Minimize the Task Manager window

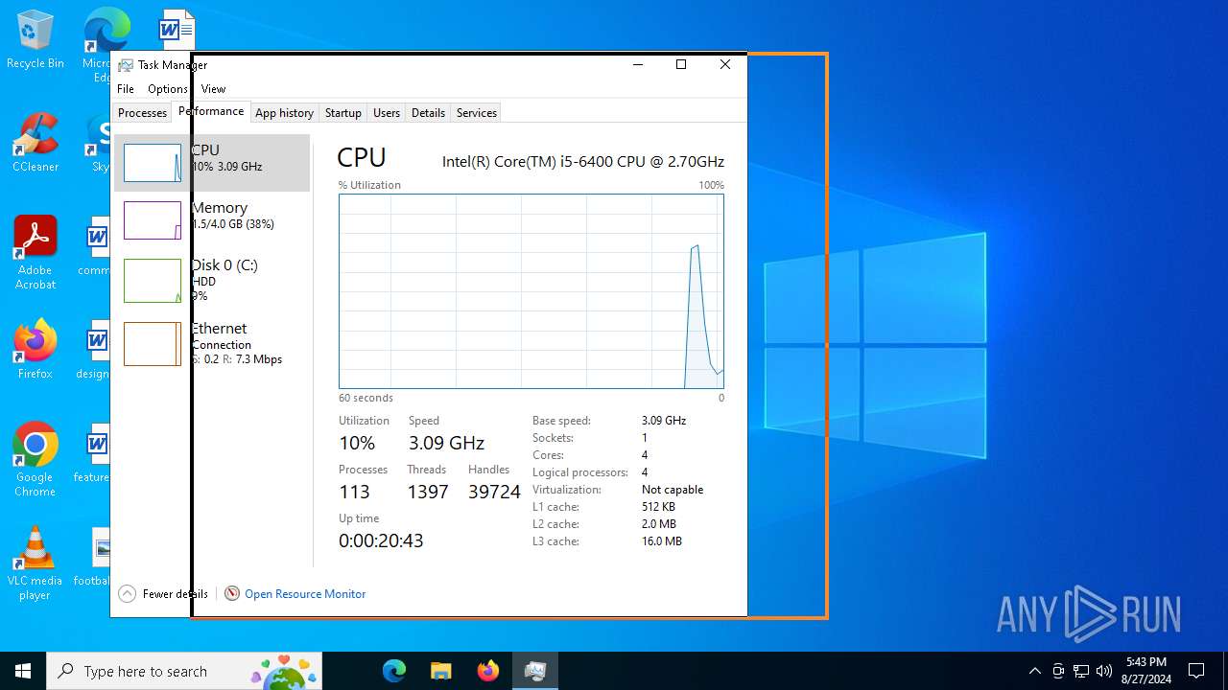(638, 64)
